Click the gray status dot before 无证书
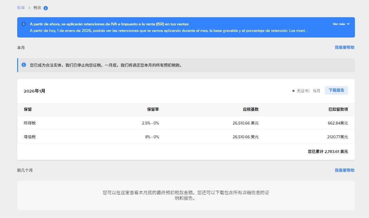 (293, 91)
